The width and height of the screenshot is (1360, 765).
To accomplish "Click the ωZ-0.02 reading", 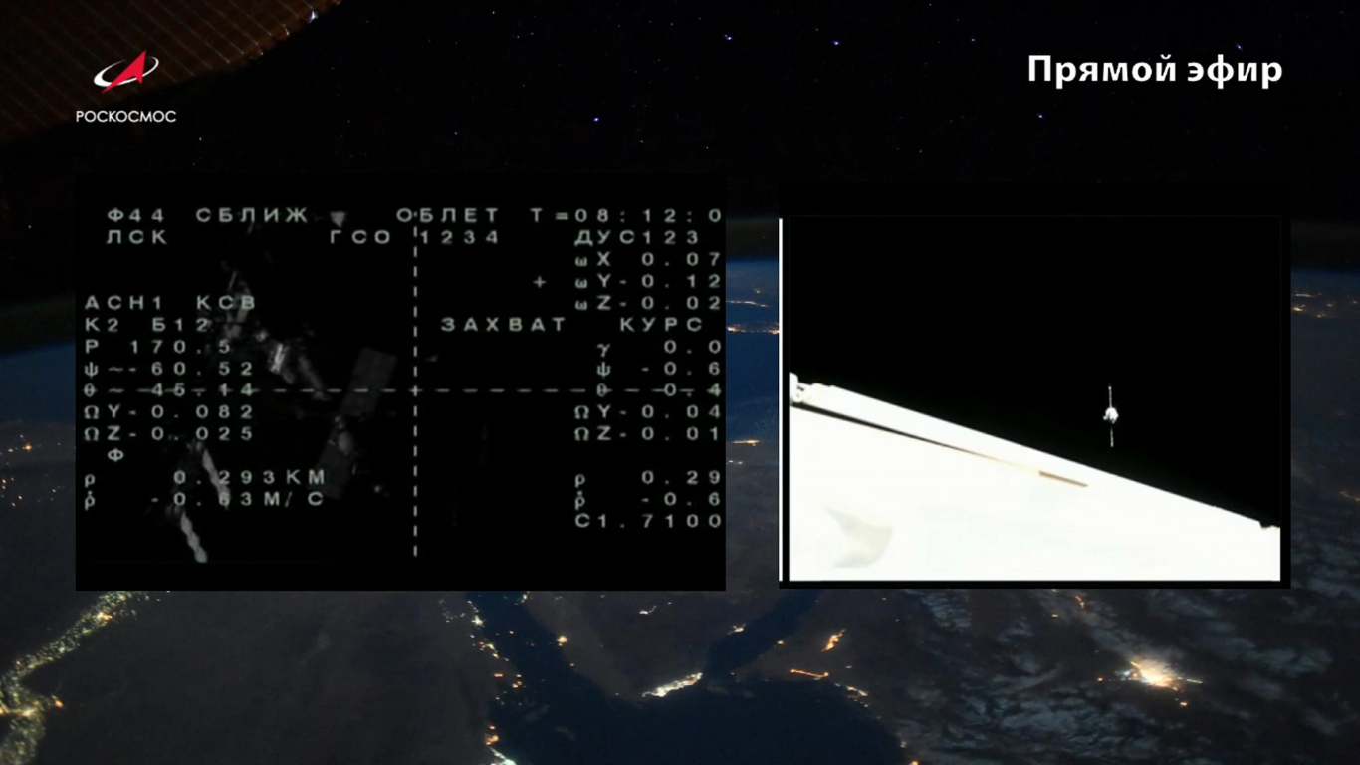I will pos(648,303).
